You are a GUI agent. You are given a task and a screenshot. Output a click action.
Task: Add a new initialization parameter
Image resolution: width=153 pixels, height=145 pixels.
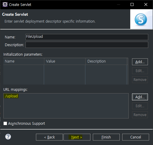[x=140, y=62]
